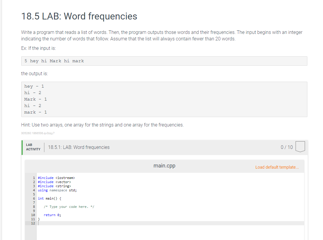Select the heading 18.5 LAB: Word frequencies
323x240 pixels.
point(79,16)
